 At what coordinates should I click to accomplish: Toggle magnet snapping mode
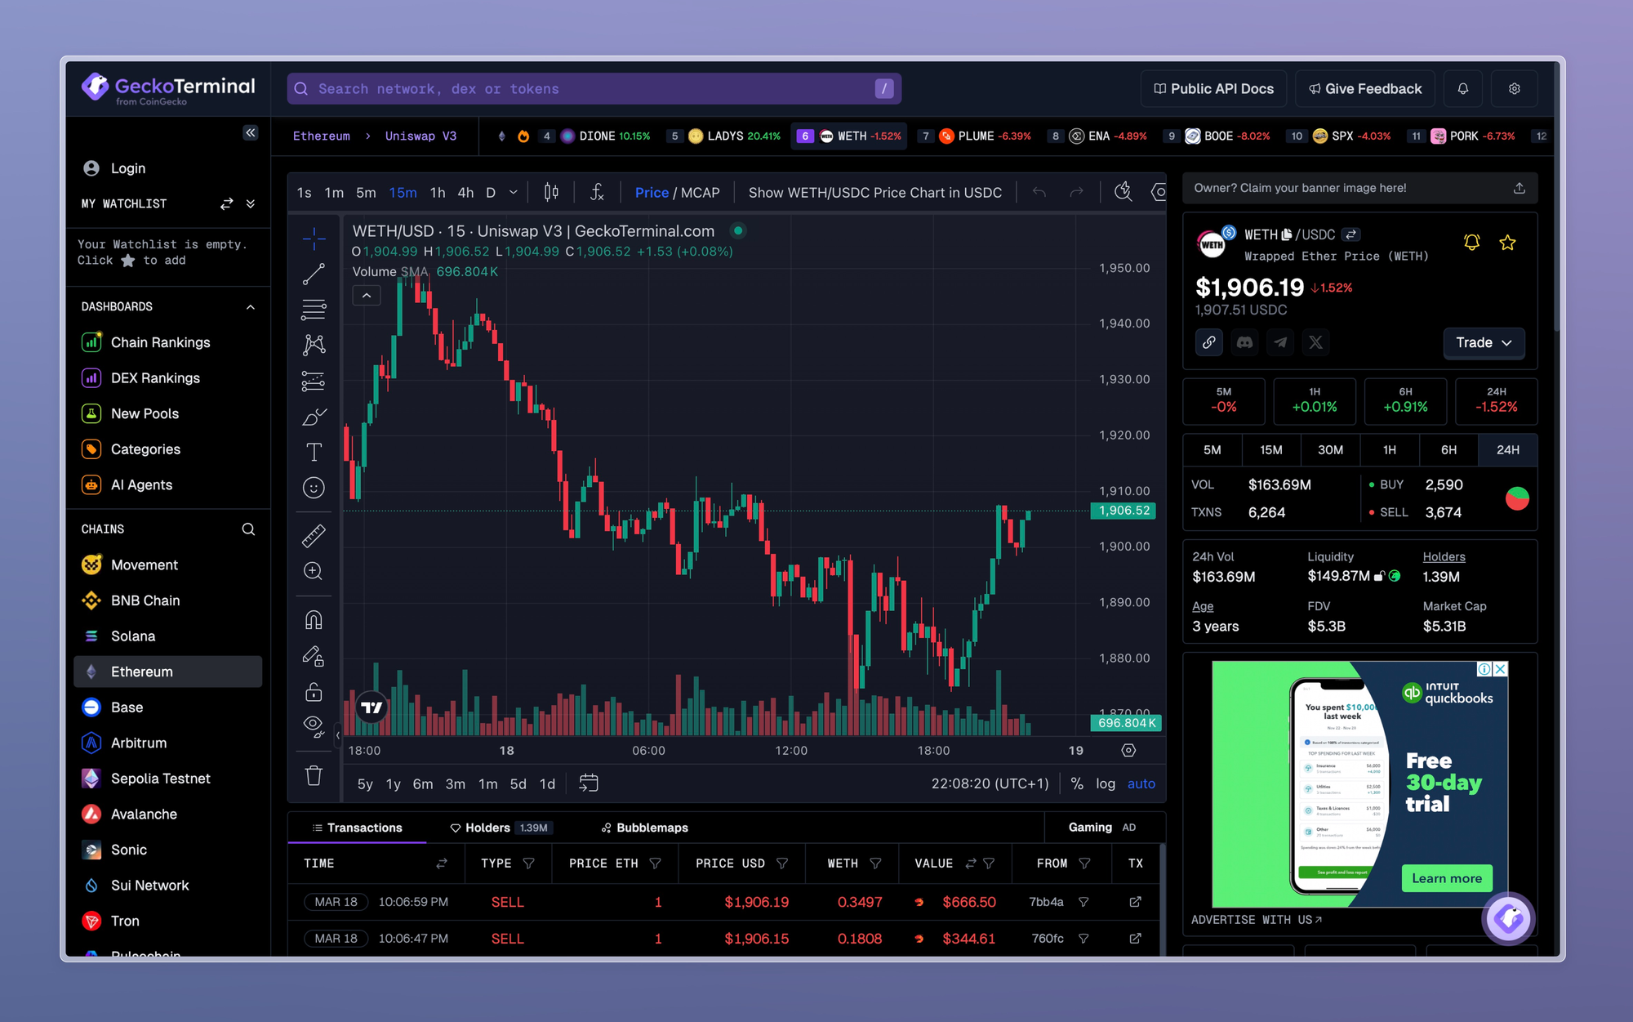[314, 620]
